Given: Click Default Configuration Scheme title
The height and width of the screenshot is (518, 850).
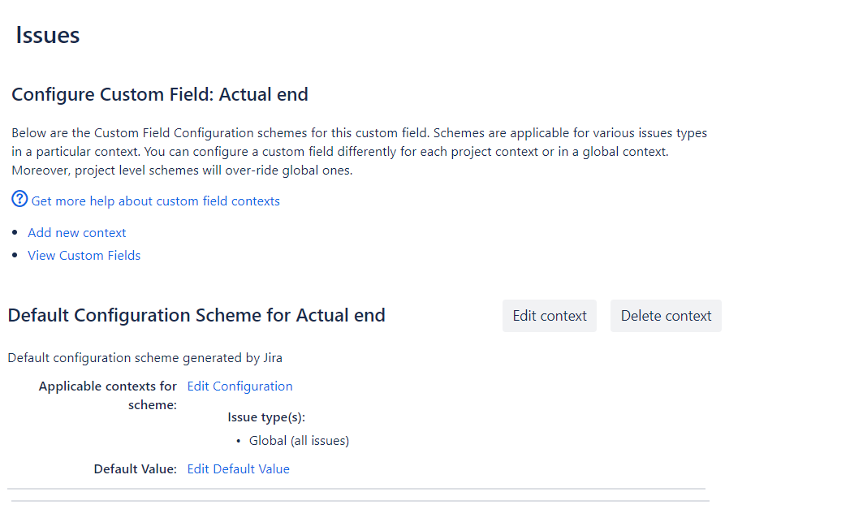Looking at the screenshot, I should pyautogui.click(x=196, y=315).
